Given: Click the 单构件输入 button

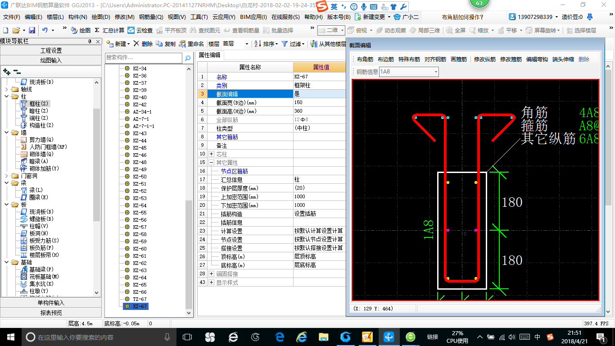Looking at the screenshot, I should 51,303.
